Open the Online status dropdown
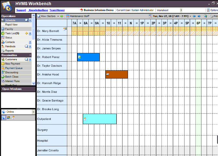This screenshot has height=156, width=218. (33, 112)
